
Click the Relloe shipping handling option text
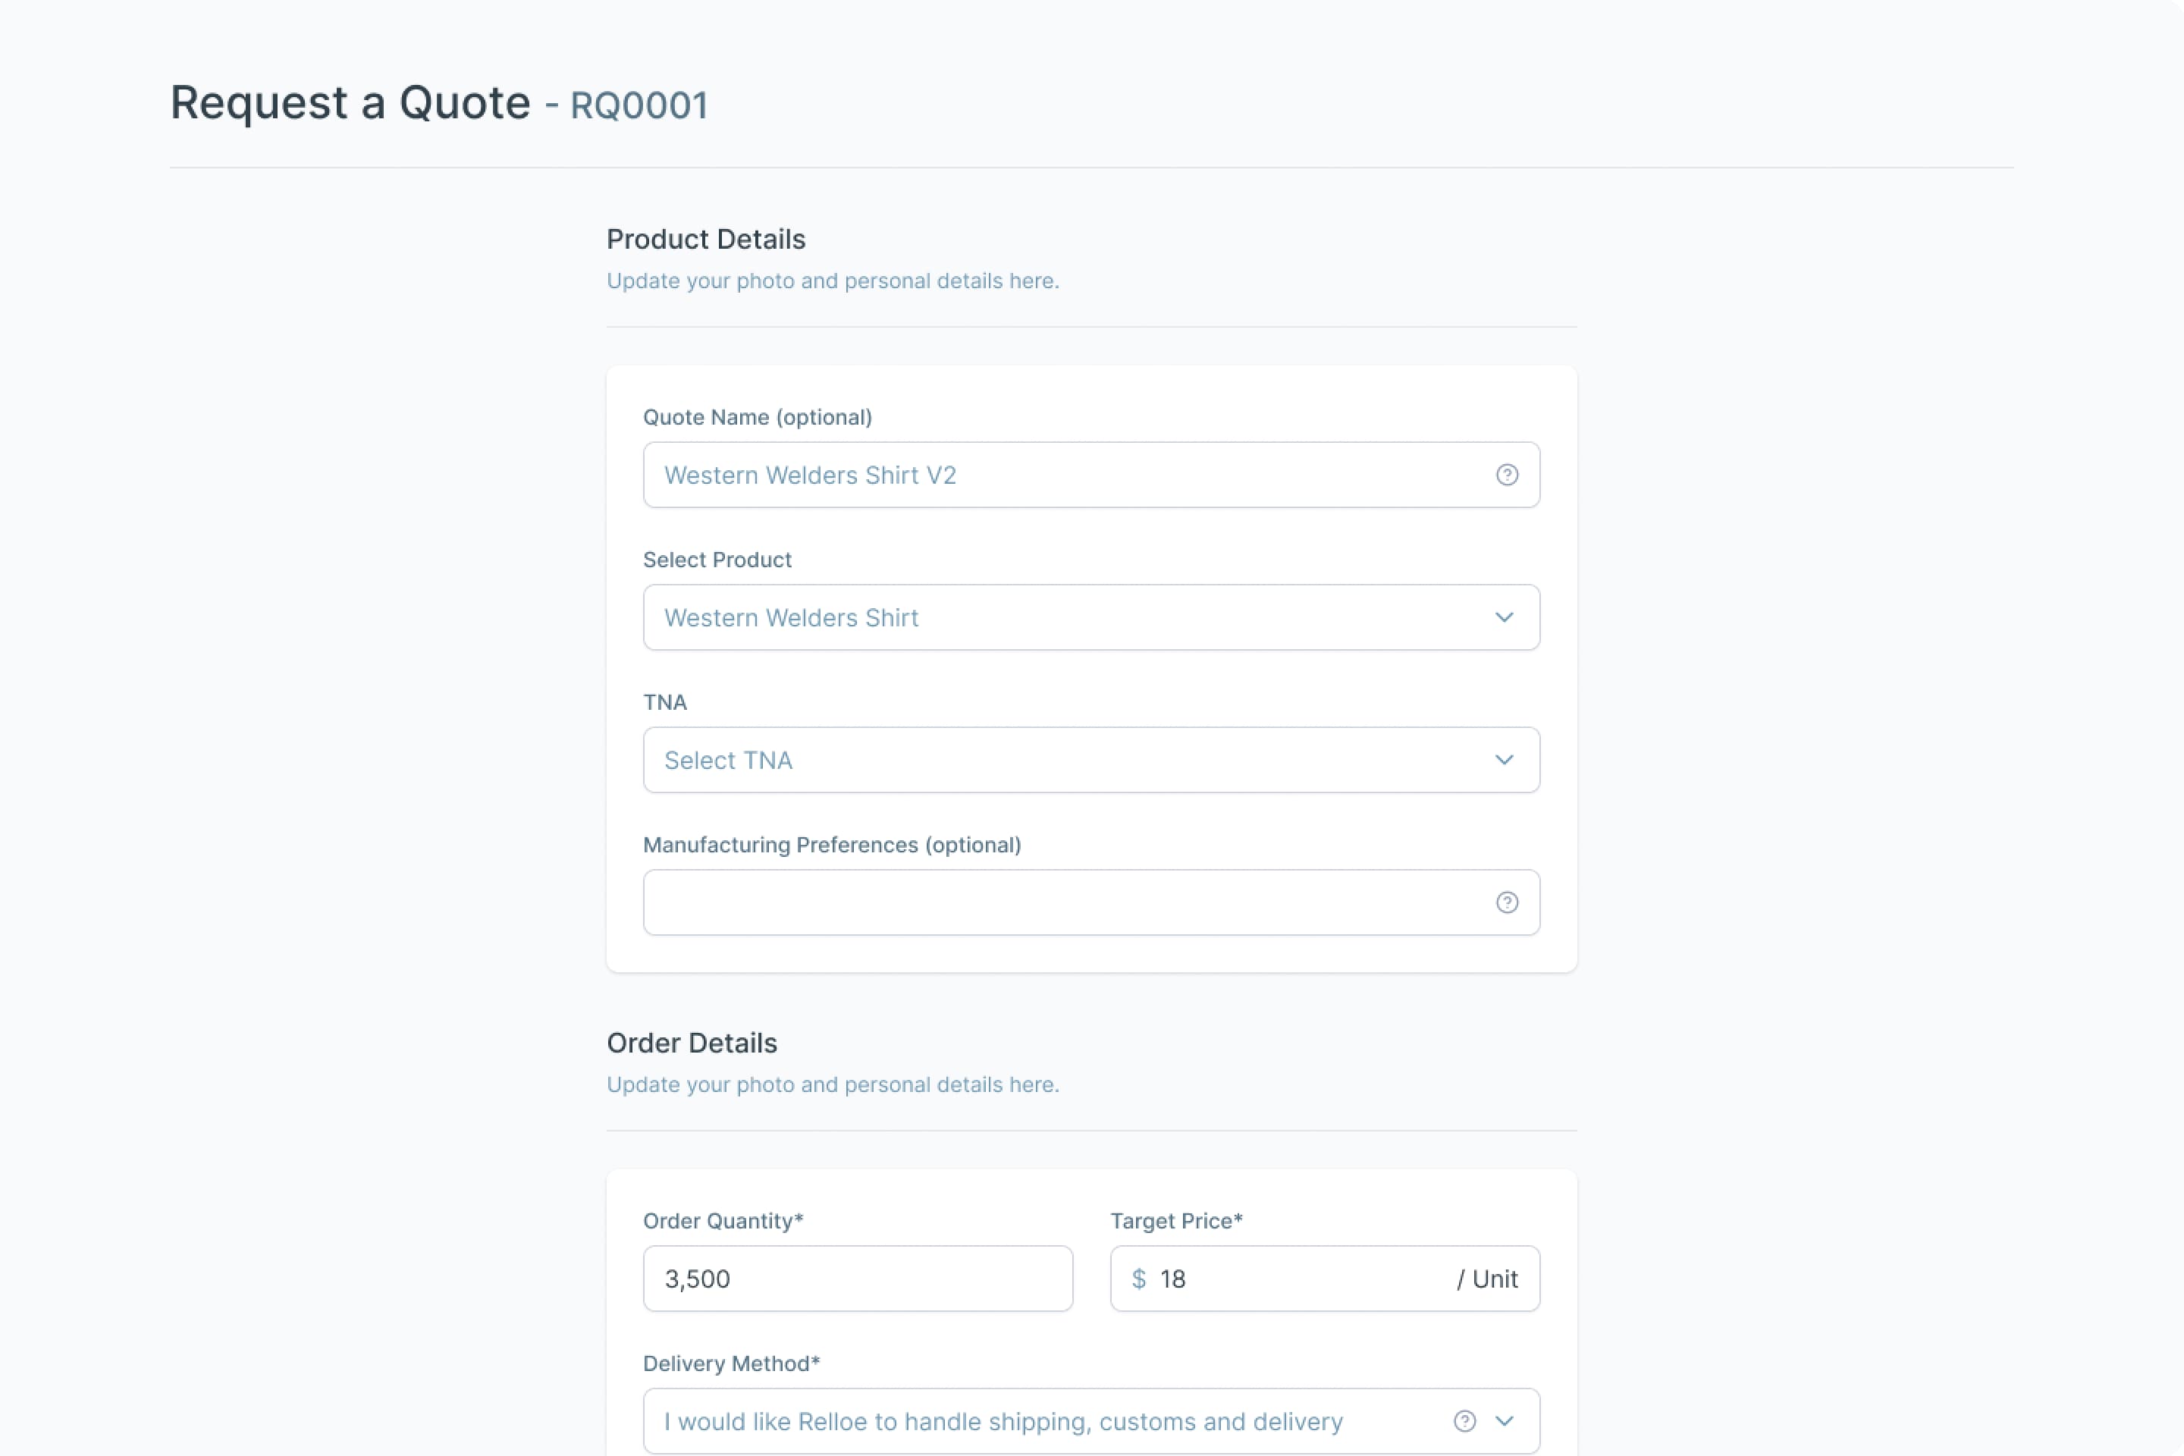[1003, 1422]
